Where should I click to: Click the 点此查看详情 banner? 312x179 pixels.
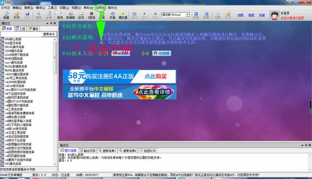(x=119, y=92)
